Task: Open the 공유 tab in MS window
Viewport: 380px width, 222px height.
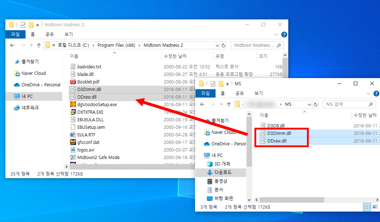Action: pyautogui.click(x=240, y=93)
